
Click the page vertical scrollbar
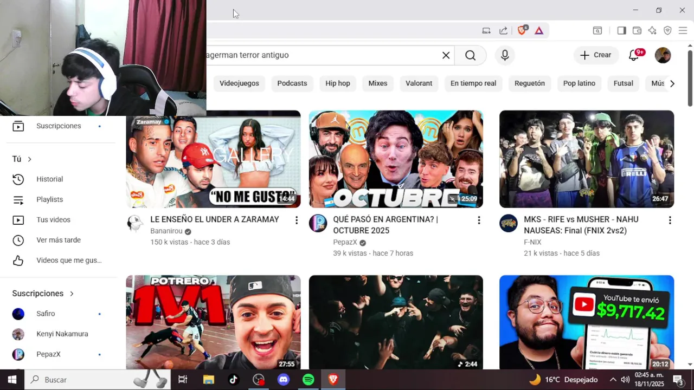[x=690, y=77]
